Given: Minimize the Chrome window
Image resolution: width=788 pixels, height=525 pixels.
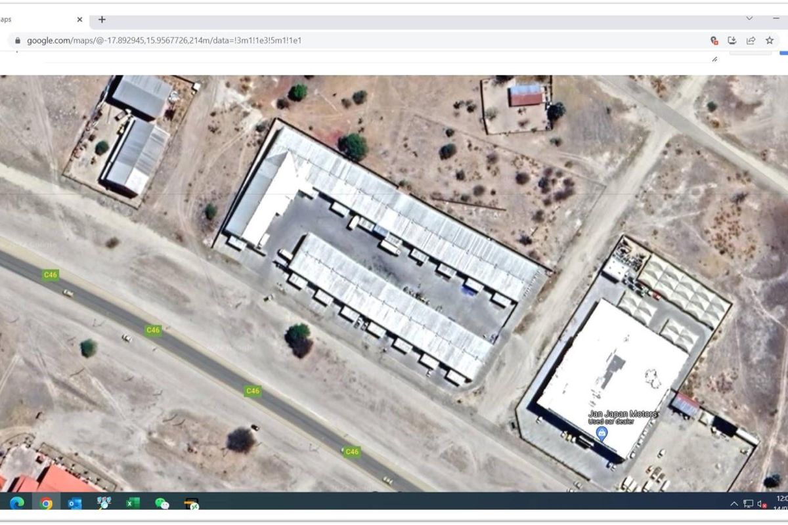Looking at the screenshot, I should 777,19.
